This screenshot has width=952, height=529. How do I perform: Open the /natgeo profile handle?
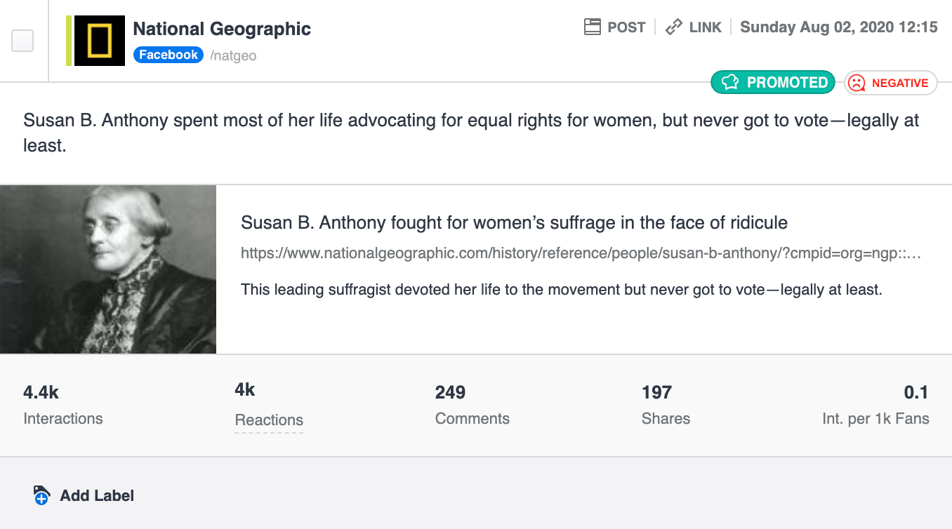234,55
